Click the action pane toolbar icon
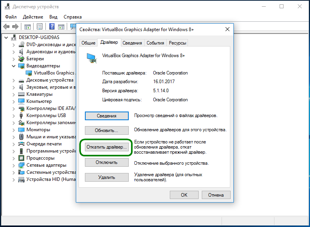Viewport: 310px width, 227px height. (x=61, y=27)
